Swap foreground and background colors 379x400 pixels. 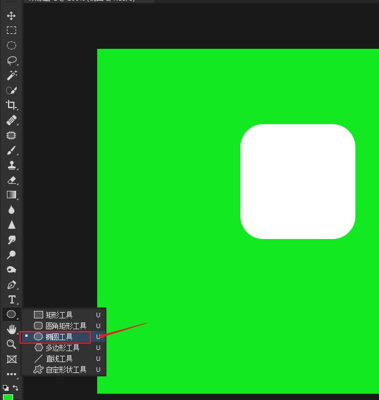16,388
